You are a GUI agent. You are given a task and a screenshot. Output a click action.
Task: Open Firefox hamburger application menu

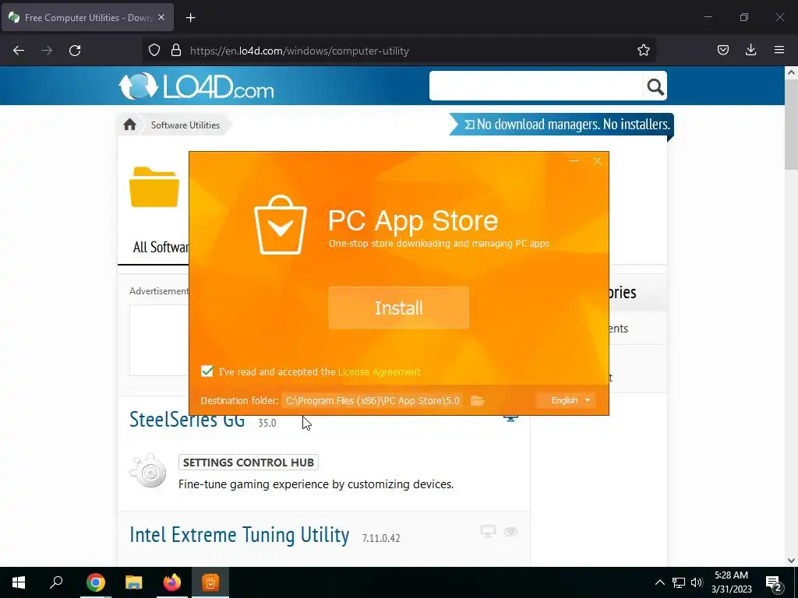tap(779, 50)
